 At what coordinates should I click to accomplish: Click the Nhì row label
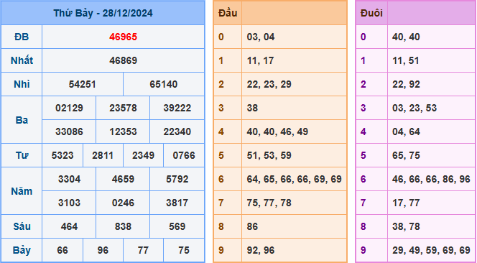(22, 84)
